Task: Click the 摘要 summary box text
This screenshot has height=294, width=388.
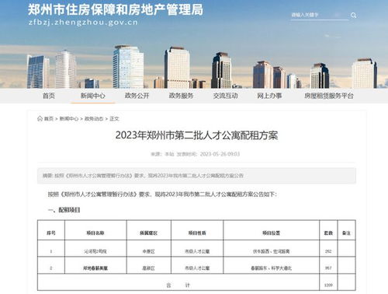Action: coord(143,176)
